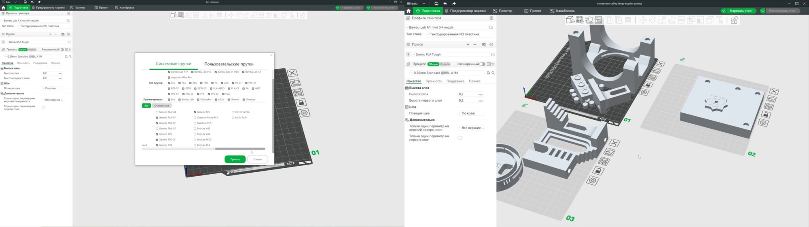Viewport: 809px width, 227px height.
Task: Uncheck HIPS filament type in dialog
Action: coord(253,88)
